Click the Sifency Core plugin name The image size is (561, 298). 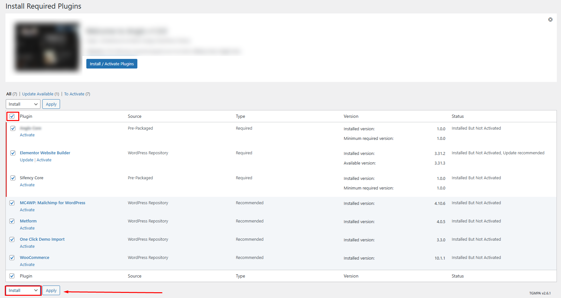[31, 178]
